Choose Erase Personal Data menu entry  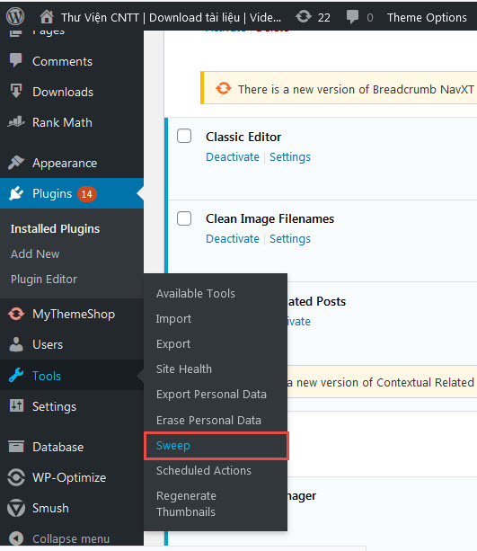point(208,421)
